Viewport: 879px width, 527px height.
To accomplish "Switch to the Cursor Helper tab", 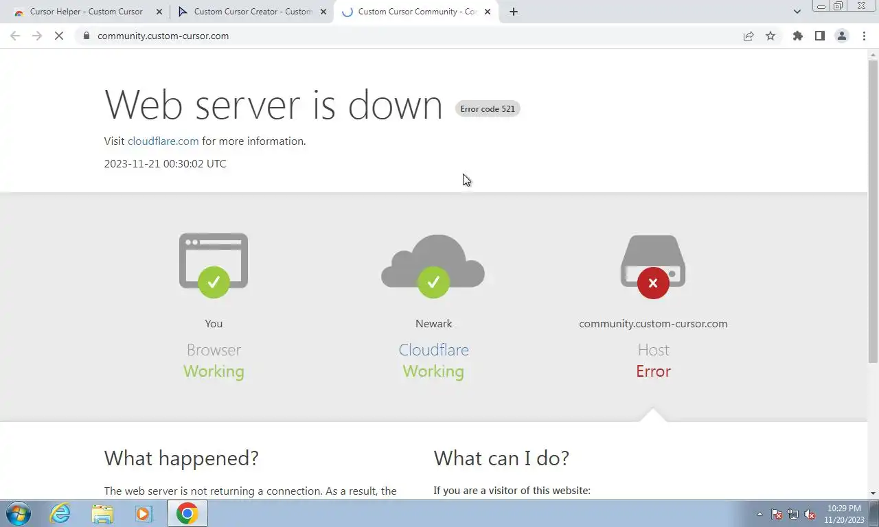I will coord(86,12).
